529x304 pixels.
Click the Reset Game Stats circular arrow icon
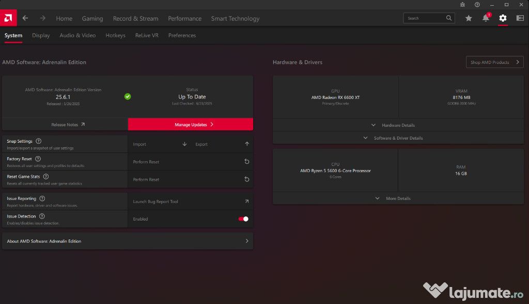(247, 179)
